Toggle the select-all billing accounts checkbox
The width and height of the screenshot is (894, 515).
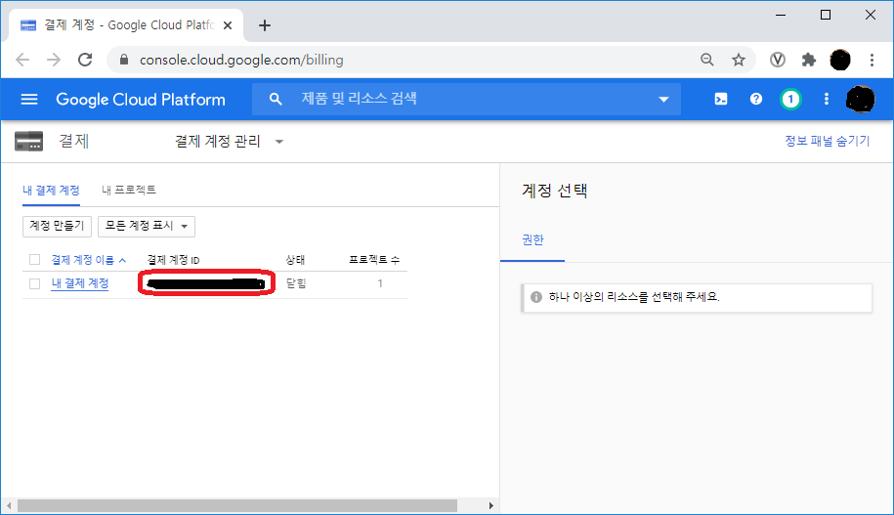tap(35, 260)
